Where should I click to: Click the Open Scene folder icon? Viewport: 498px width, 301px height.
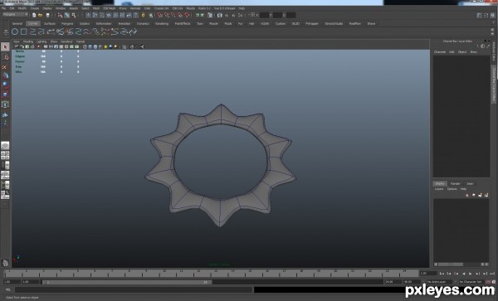click(x=41, y=15)
